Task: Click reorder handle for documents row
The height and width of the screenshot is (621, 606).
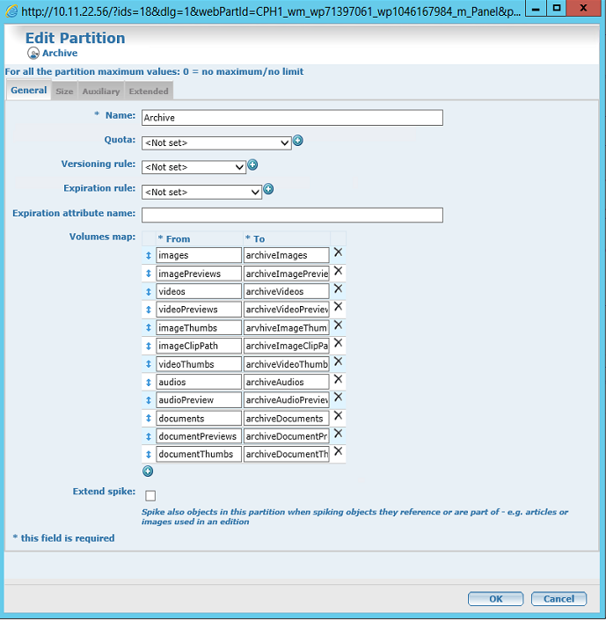Action: coord(149,419)
